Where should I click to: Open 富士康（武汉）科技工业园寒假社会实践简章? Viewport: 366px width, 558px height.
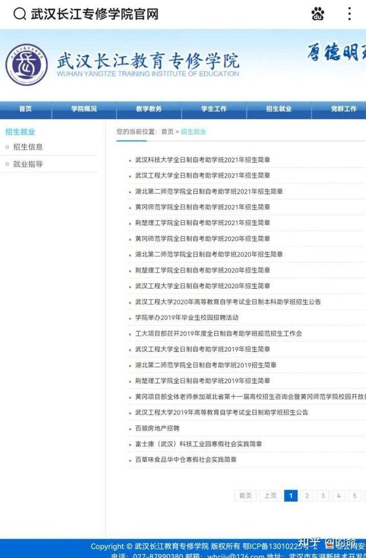[198, 444]
